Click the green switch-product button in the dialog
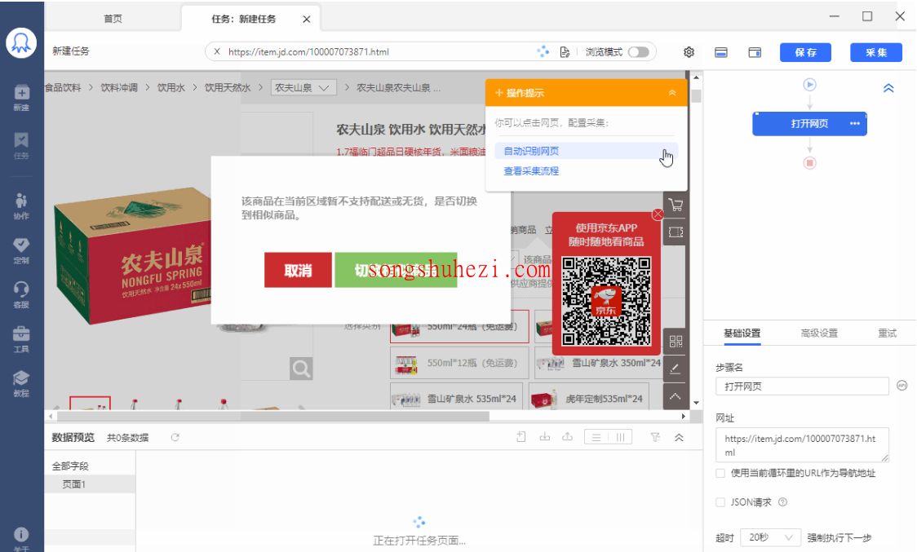Screen dimensions: 917x552 (396, 270)
